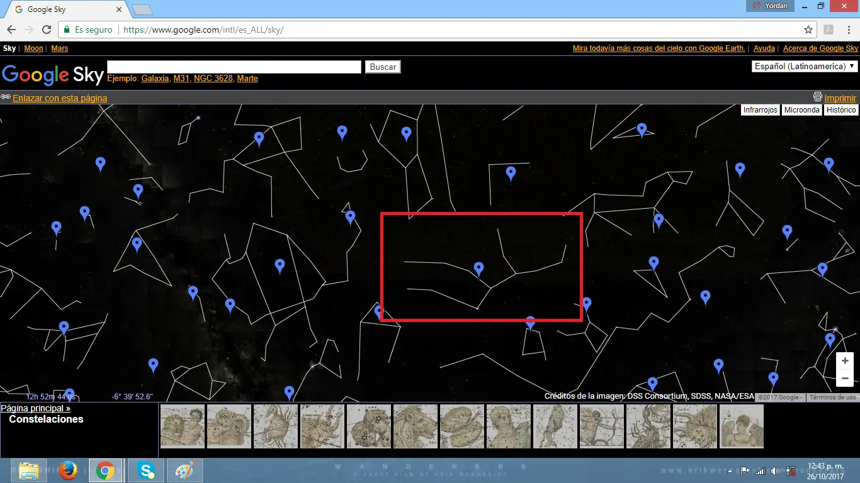The height and width of the screenshot is (483, 860).
Task: Switch to the Mars view
Action: [60, 48]
